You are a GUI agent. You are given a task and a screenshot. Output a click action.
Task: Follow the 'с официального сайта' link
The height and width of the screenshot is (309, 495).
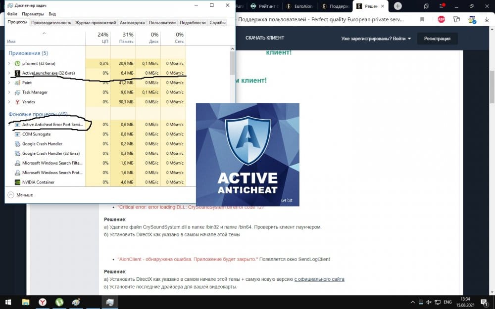click(319, 279)
